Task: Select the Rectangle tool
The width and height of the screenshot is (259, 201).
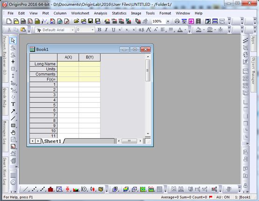Action: tap(13, 126)
